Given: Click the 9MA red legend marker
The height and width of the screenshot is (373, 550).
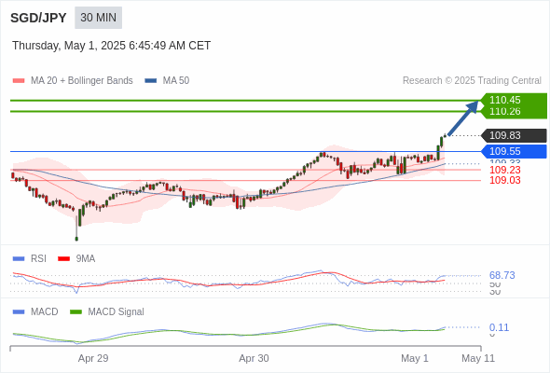Looking at the screenshot, I should pos(63,259).
